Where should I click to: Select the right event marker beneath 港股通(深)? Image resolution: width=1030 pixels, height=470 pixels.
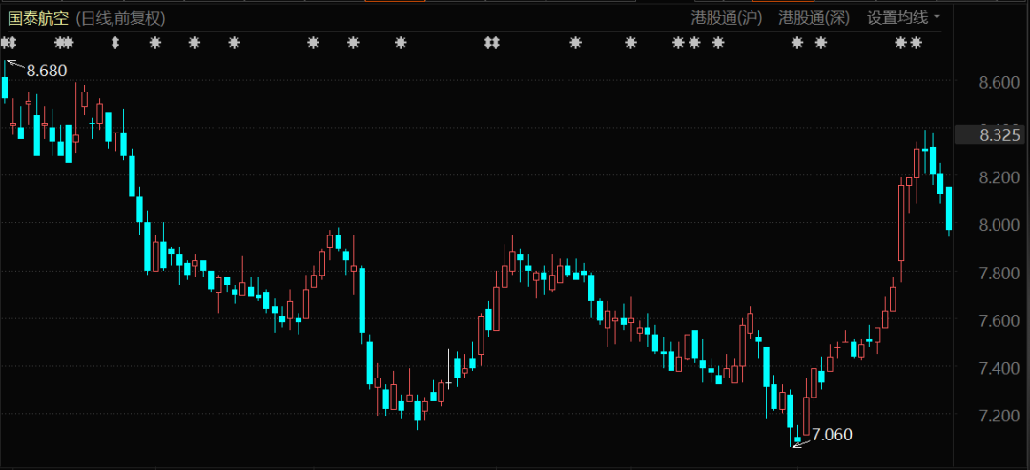click(x=820, y=43)
